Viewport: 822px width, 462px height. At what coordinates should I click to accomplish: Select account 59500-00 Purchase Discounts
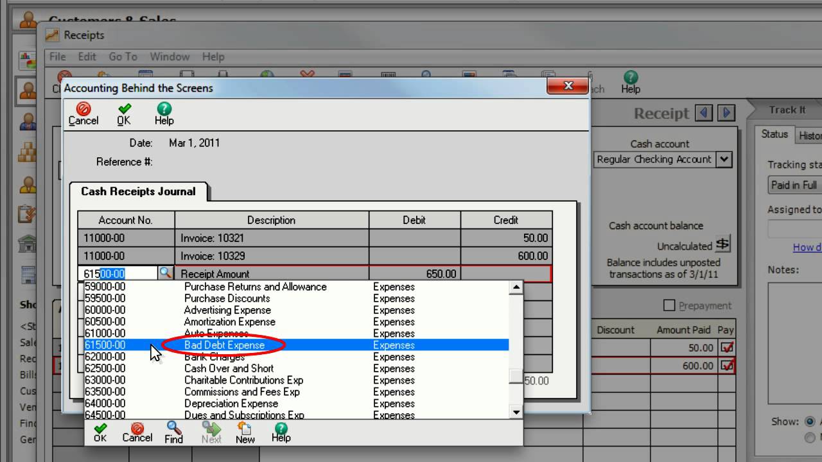pyautogui.click(x=297, y=298)
